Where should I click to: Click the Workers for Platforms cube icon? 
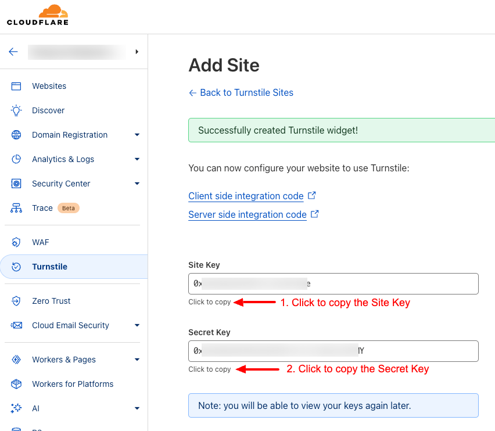click(16, 384)
